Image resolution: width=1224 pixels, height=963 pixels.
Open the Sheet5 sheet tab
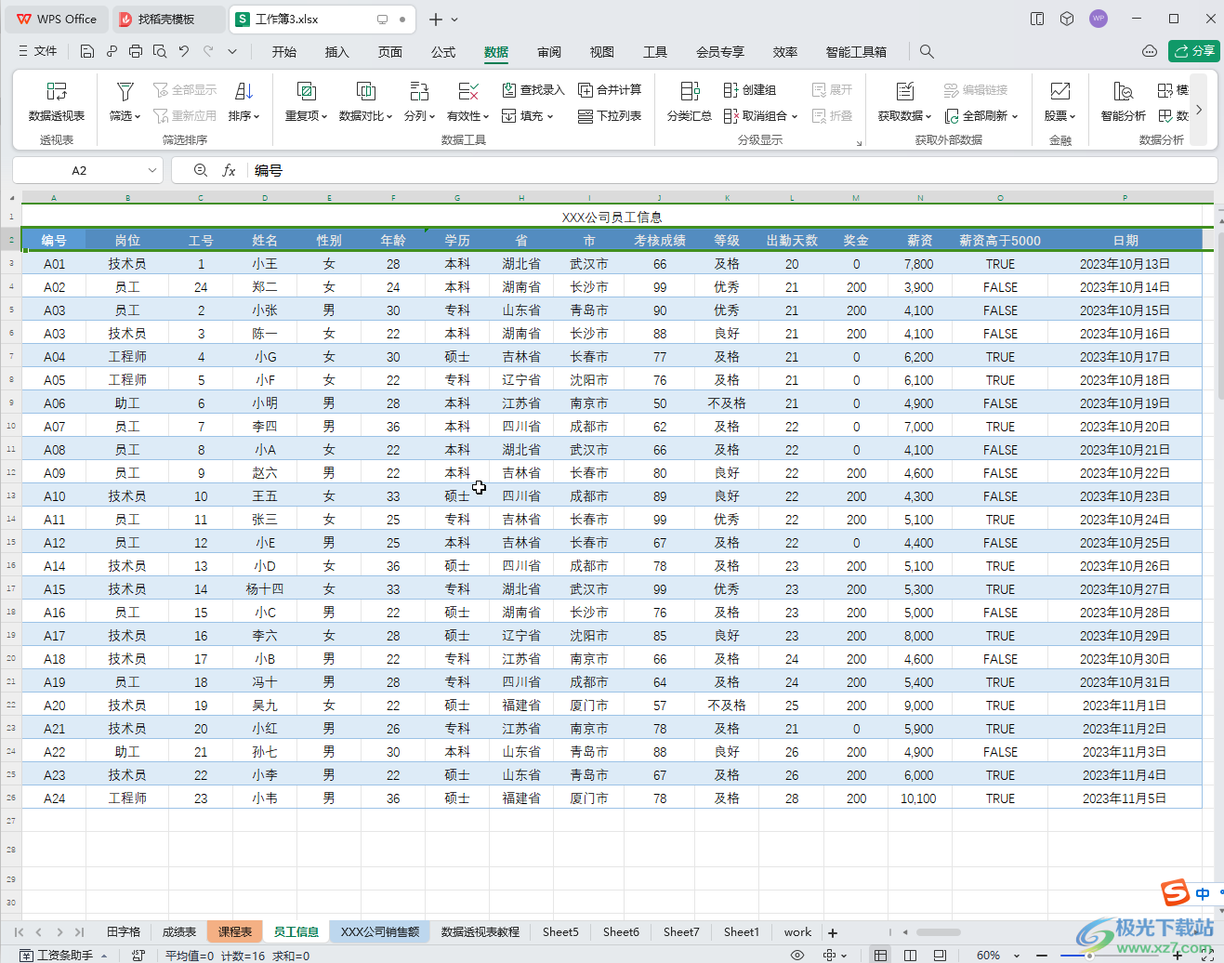pyautogui.click(x=560, y=931)
